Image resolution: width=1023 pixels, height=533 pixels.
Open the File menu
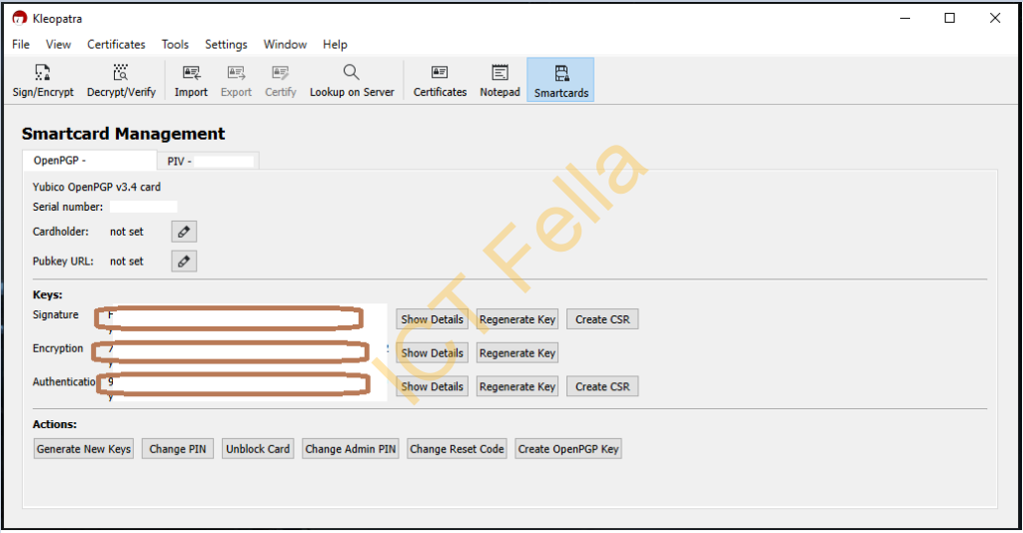coord(21,44)
